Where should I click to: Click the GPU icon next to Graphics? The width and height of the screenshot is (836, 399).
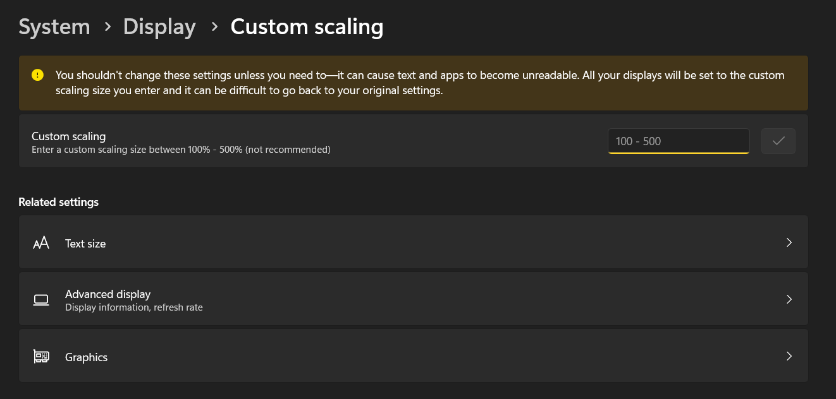click(40, 355)
